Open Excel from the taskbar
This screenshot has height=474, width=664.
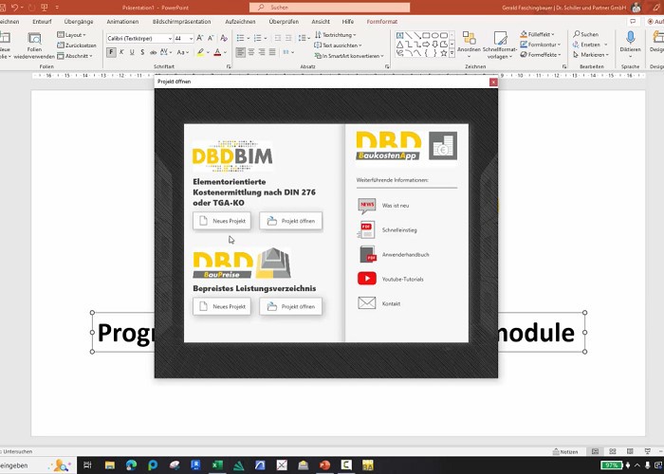pos(217,465)
